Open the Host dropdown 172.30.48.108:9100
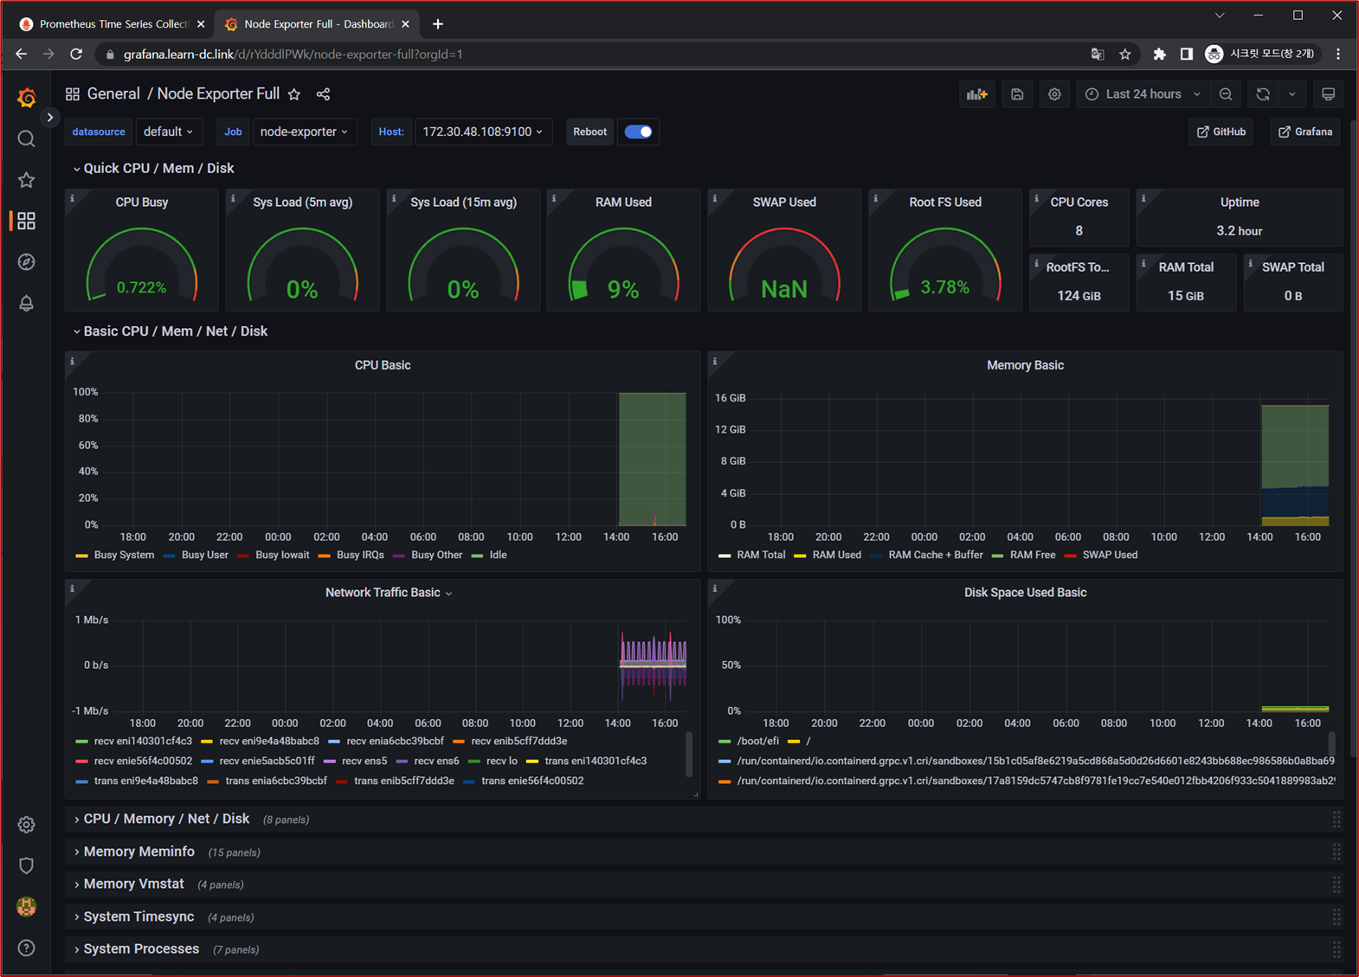1359x977 pixels. (482, 132)
